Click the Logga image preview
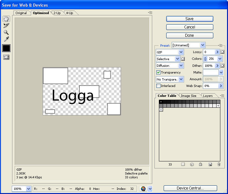 (82, 91)
